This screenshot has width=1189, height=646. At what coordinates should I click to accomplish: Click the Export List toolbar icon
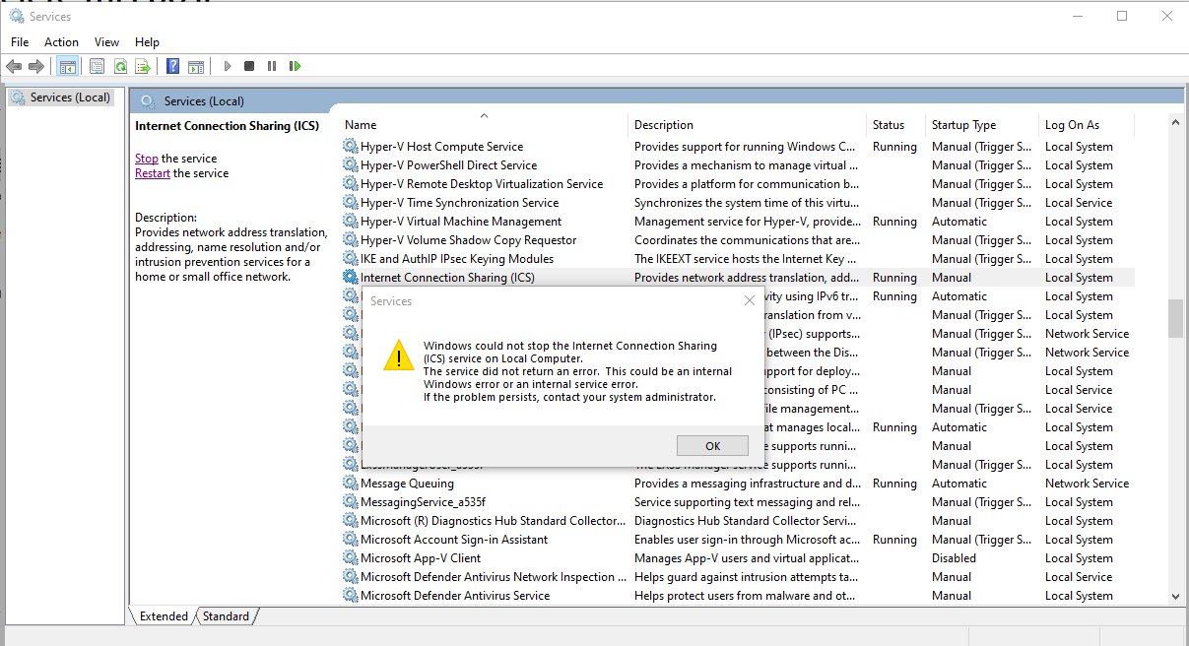[x=142, y=66]
